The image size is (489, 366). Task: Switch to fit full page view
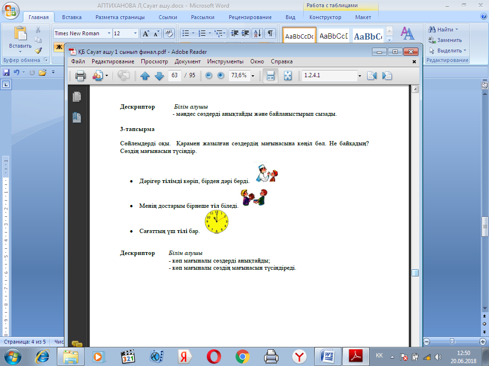pos(288,76)
